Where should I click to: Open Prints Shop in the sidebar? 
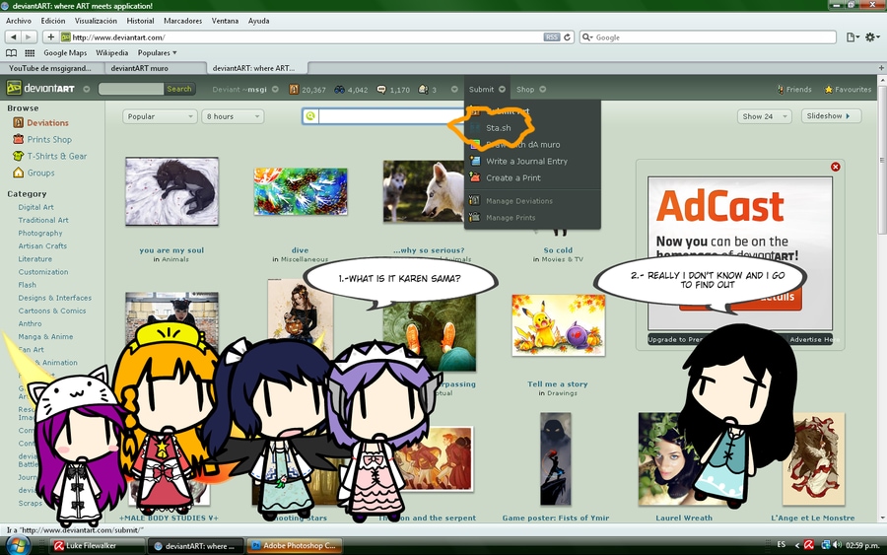click(49, 139)
